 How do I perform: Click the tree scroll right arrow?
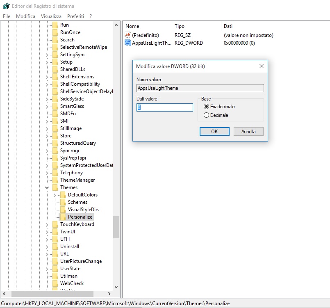coord(109,294)
